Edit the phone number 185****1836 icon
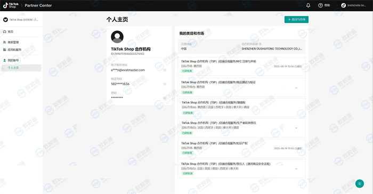Image resolution: width=373 pixels, height=194 pixels. pos(165,84)
